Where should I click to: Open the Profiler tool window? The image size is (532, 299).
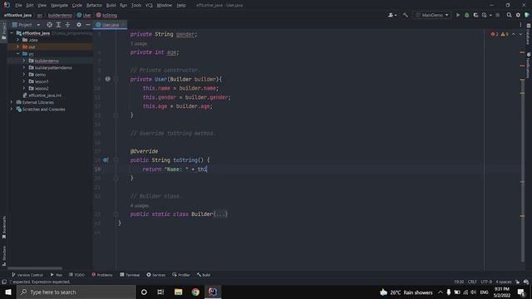click(181, 275)
